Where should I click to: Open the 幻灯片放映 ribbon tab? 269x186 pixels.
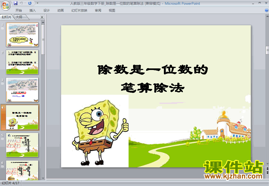point(79,11)
